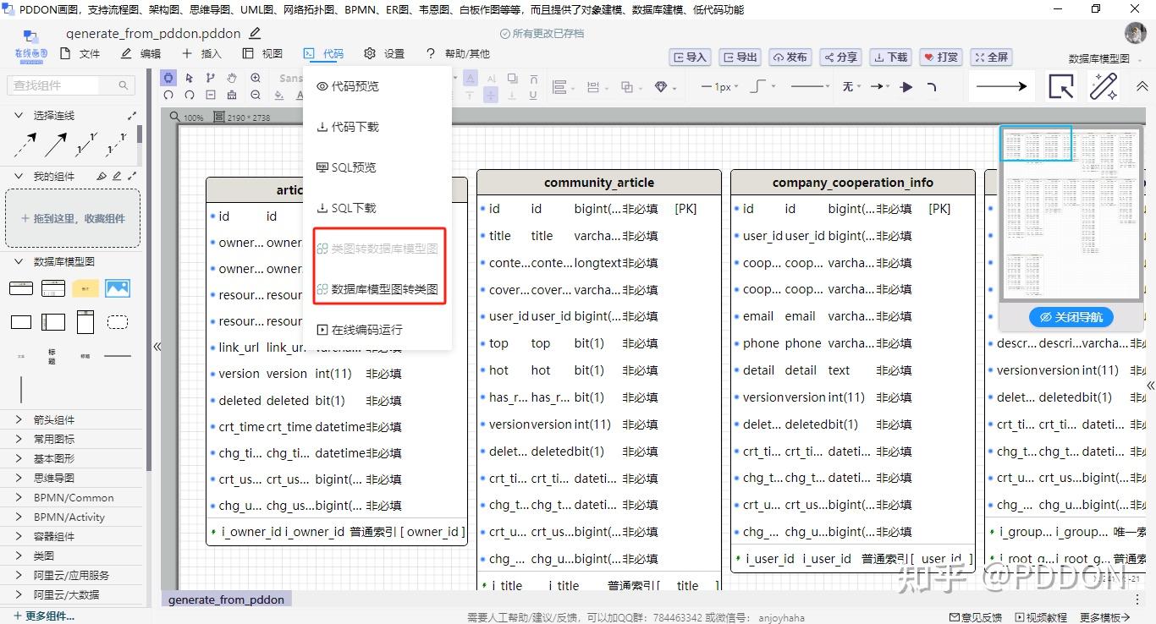This screenshot has height=624, width=1156.
Task: Pick the dashed arrow connector
Action: (25, 145)
